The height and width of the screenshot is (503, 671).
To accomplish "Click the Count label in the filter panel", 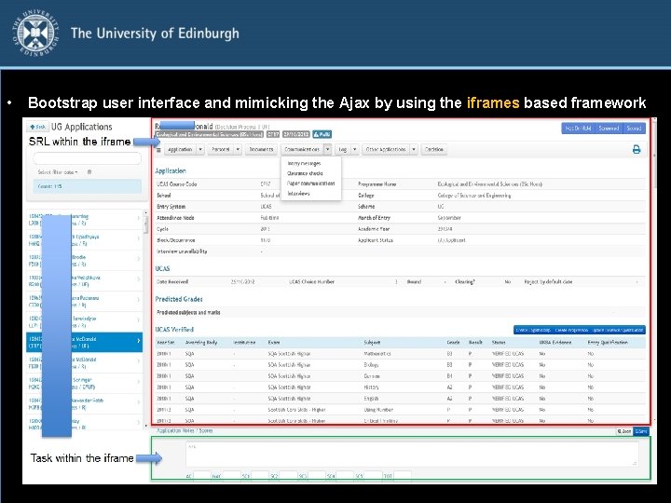I will [49, 186].
